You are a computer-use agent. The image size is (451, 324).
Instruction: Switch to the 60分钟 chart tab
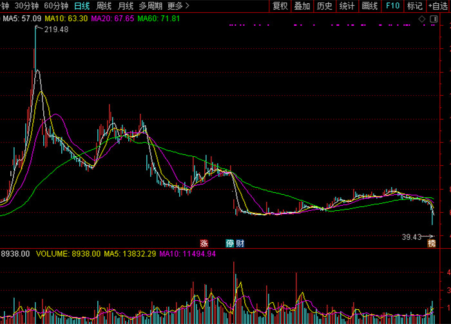[x=56, y=6]
